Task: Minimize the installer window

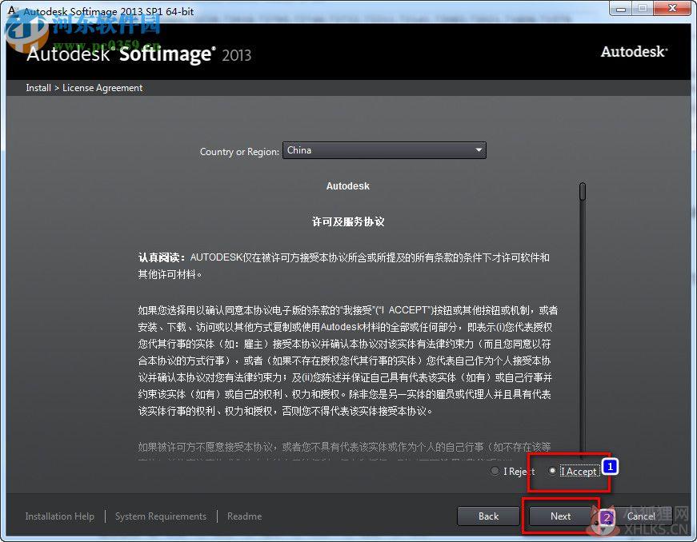Action: [621, 9]
